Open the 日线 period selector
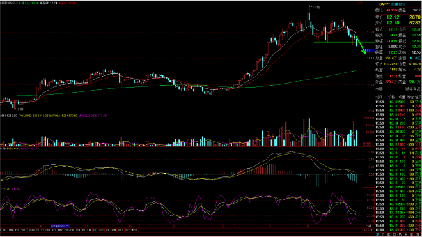 tap(369, 226)
